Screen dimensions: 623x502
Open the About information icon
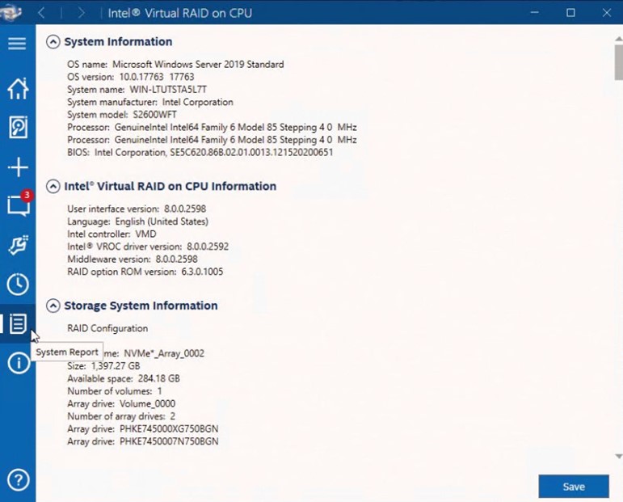pos(18,363)
